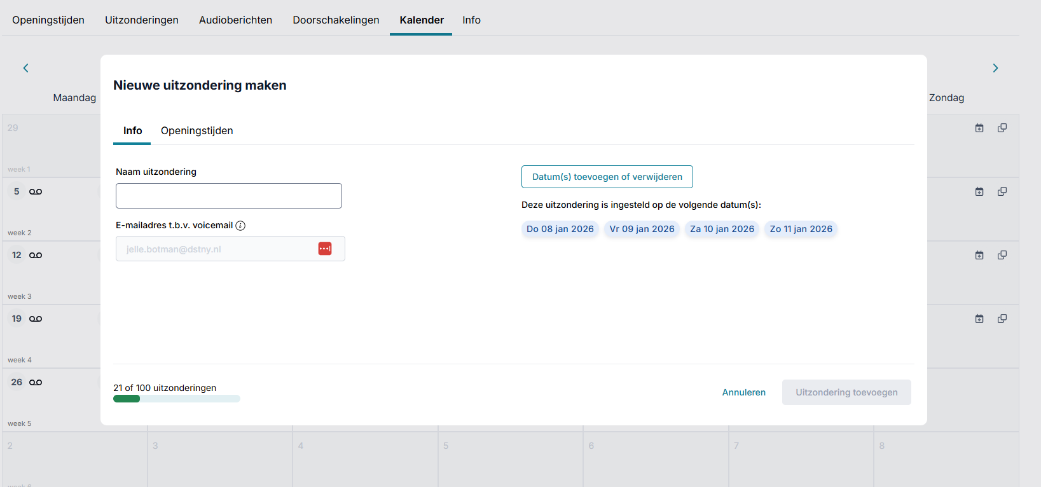Open the Info tab in the top navigation

coord(471,20)
